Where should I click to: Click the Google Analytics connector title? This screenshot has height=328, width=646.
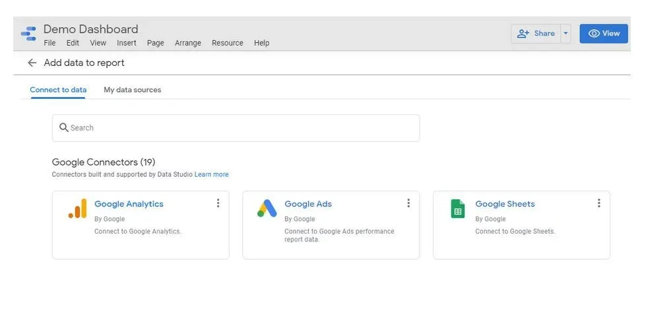(x=129, y=204)
